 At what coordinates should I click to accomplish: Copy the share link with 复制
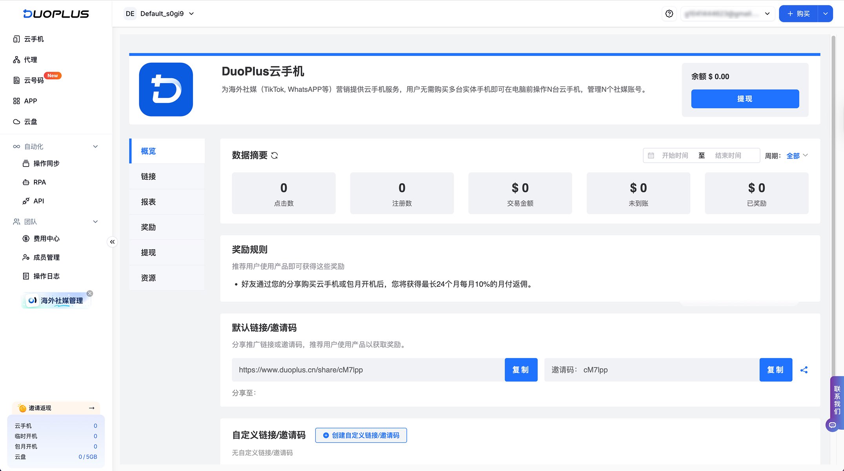tap(521, 370)
